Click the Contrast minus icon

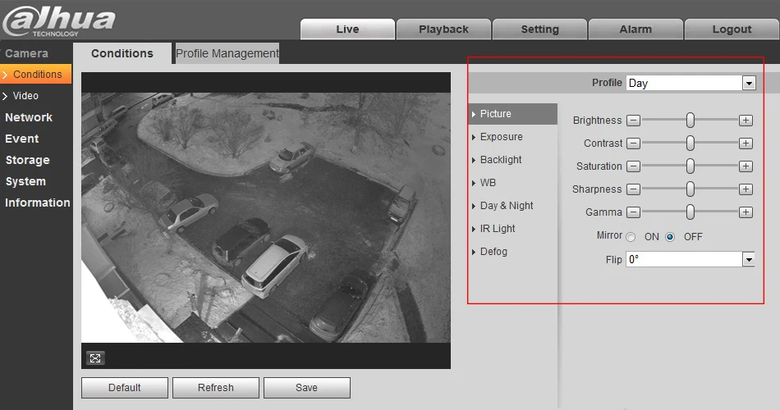633,143
